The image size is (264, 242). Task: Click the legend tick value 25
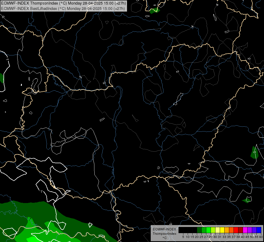(201, 237)
